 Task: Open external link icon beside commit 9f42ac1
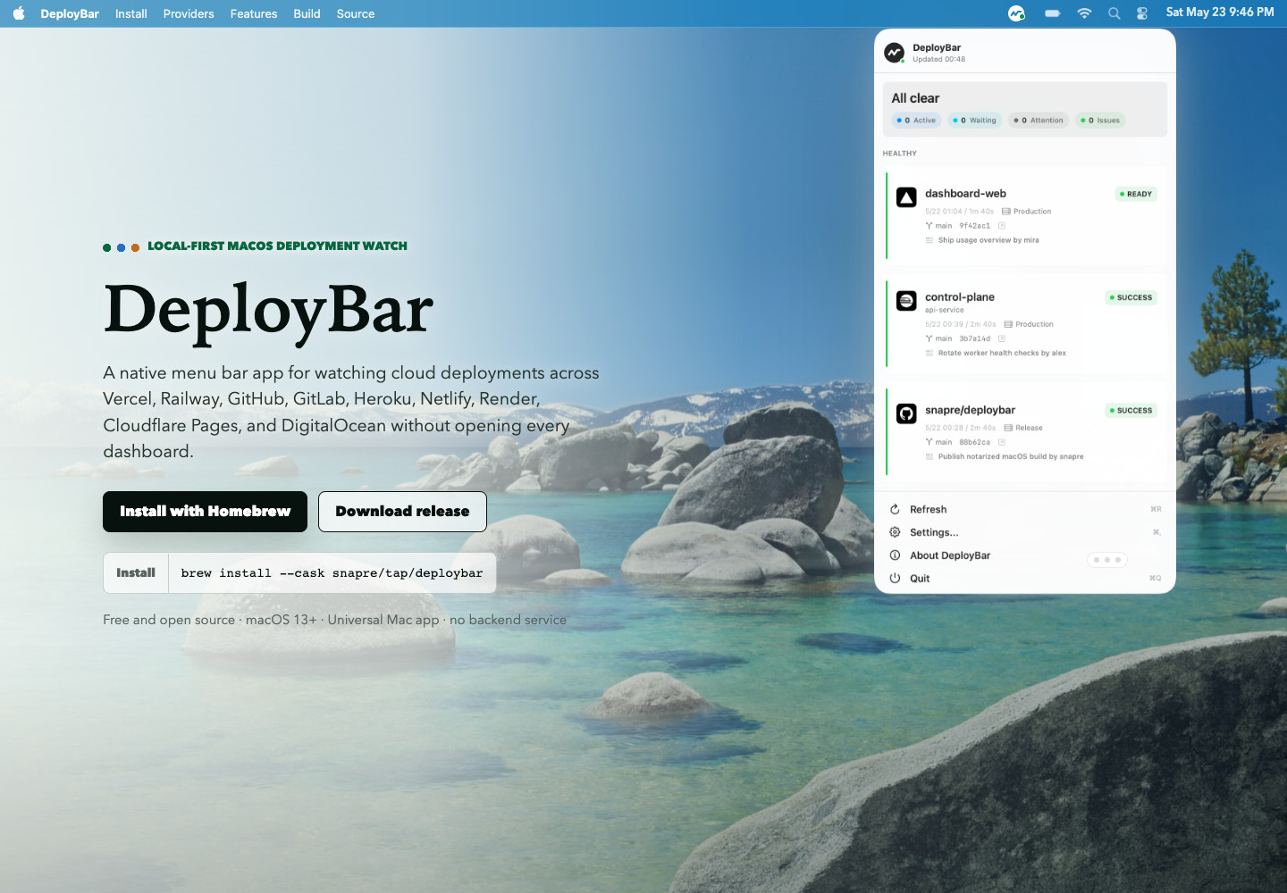click(x=1002, y=226)
